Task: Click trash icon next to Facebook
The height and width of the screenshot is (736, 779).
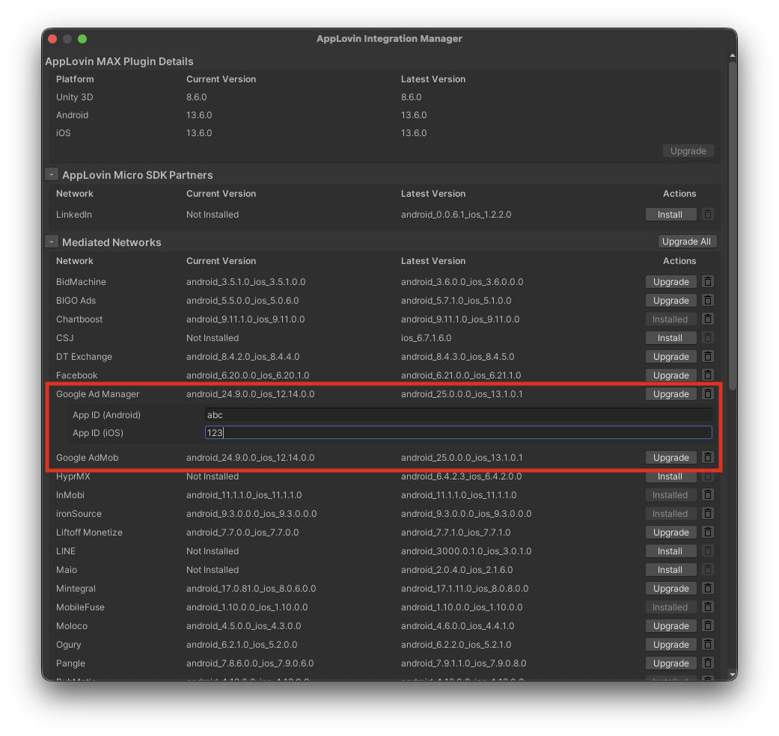Action: point(708,375)
